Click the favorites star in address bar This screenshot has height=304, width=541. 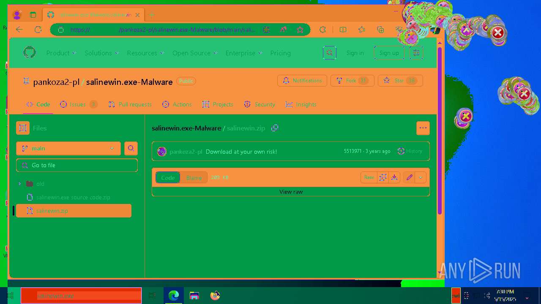click(300, 30)
